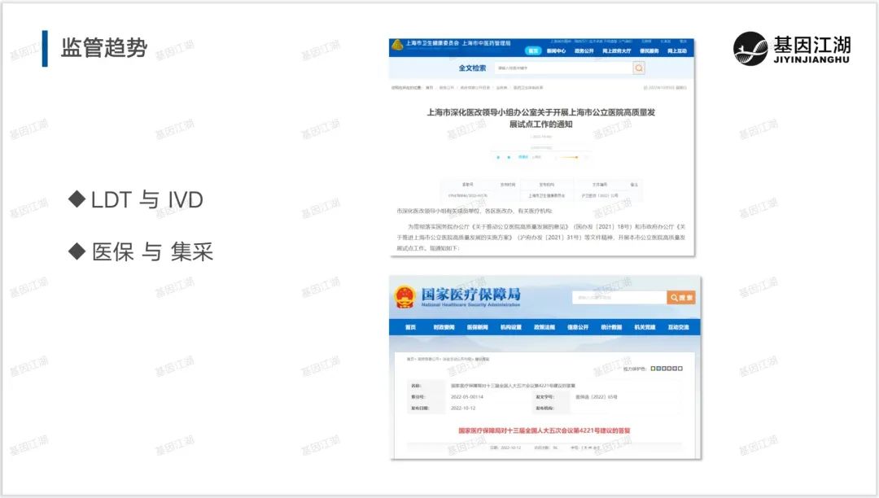
Task: Select the highlighted 首页 tab on the Shanghai site
Action: [x=533, y=50]
